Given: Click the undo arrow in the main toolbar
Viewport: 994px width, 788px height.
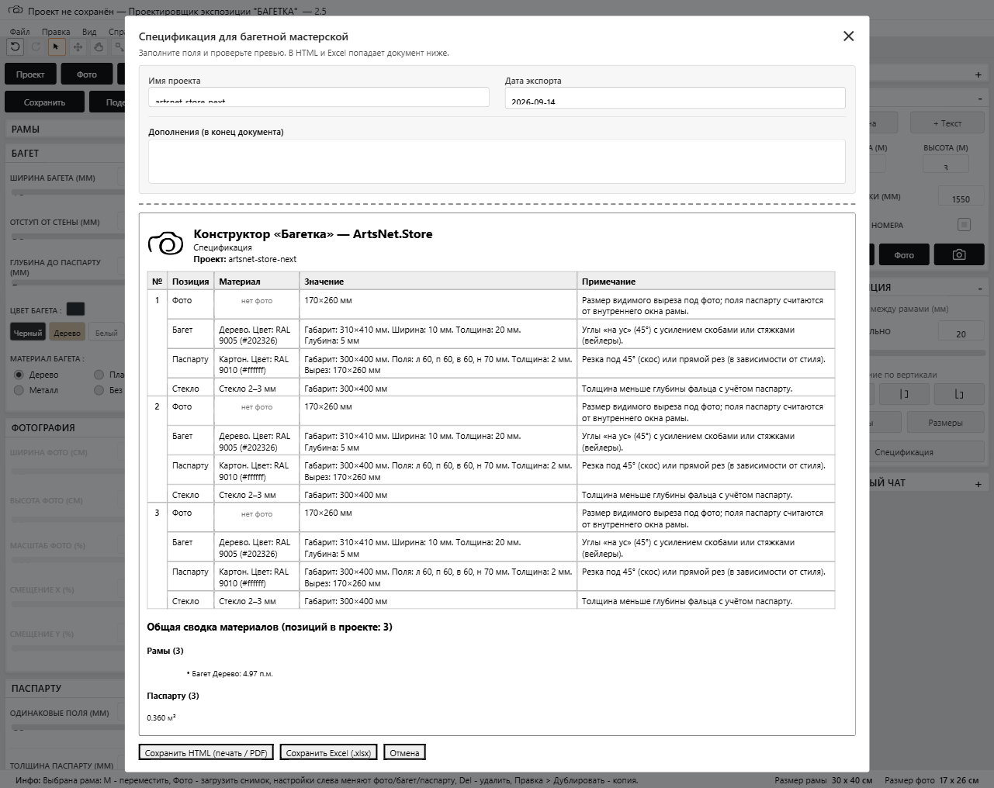Looking at the screenshot, I should [15, 47].
